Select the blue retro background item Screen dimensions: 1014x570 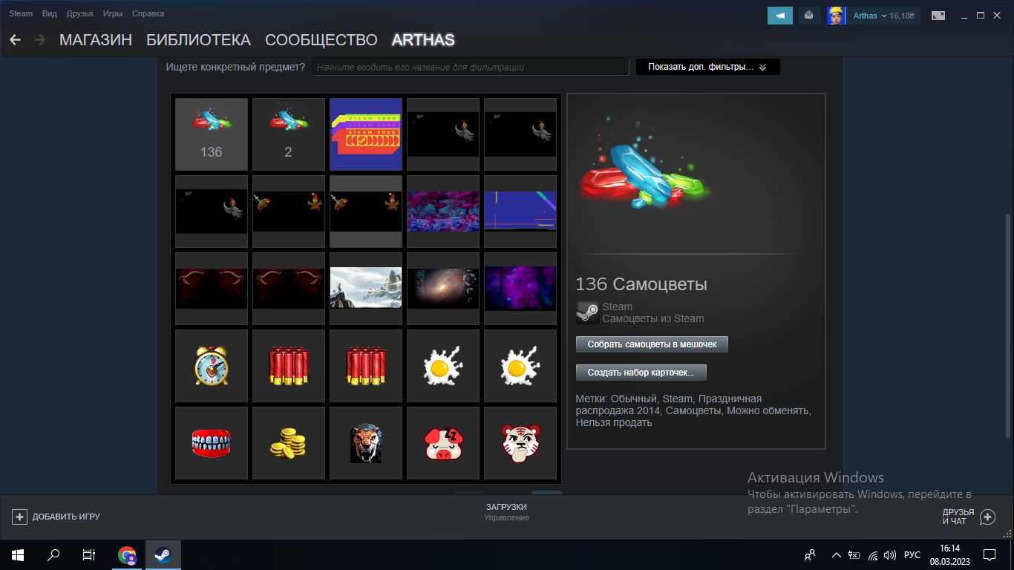pos(520,212)
